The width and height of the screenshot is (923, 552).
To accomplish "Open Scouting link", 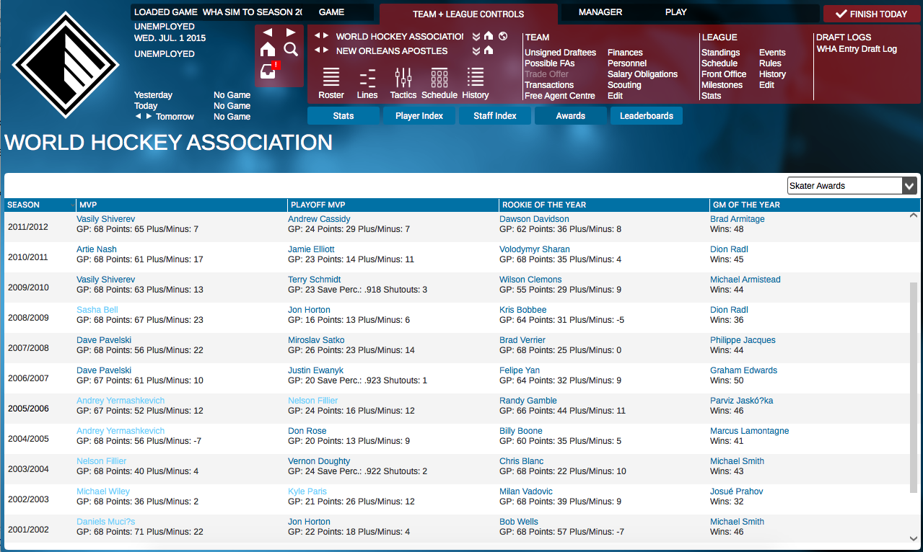I will coord(624,85).
